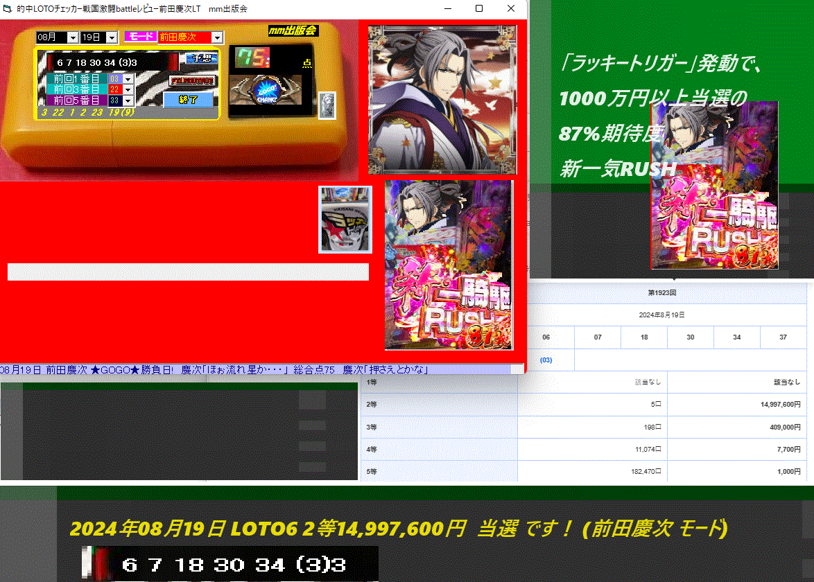Click the small stone bust icon
Viewport: 814px width, 582px height.
tap(327, 106)
